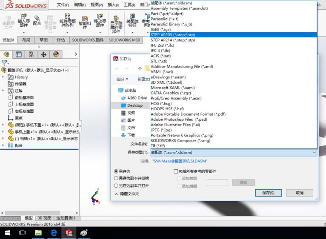Expand the 手机上盖<1> component node
This screenshot has width=326, height=239.
[3, 131]
